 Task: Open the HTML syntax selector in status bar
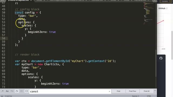(149, 96)
